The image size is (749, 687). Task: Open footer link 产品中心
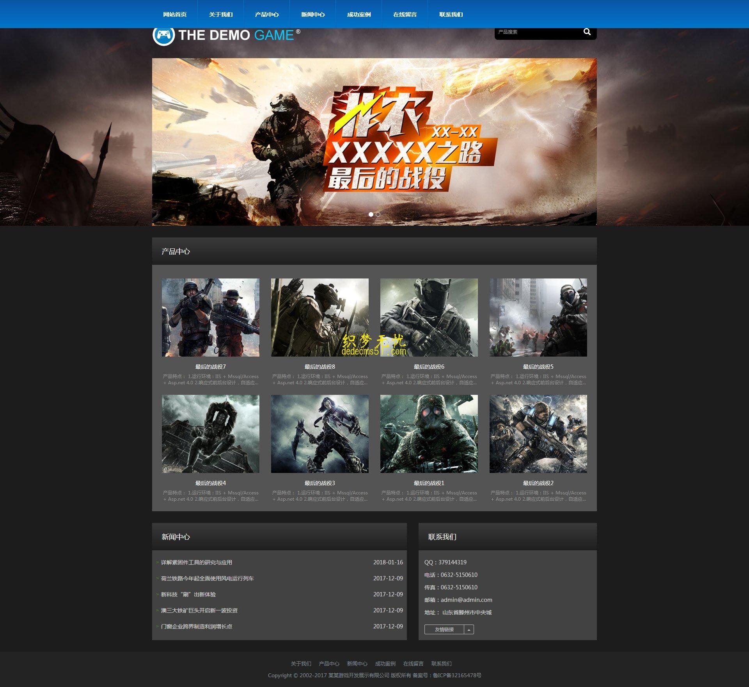coord(329,664)
